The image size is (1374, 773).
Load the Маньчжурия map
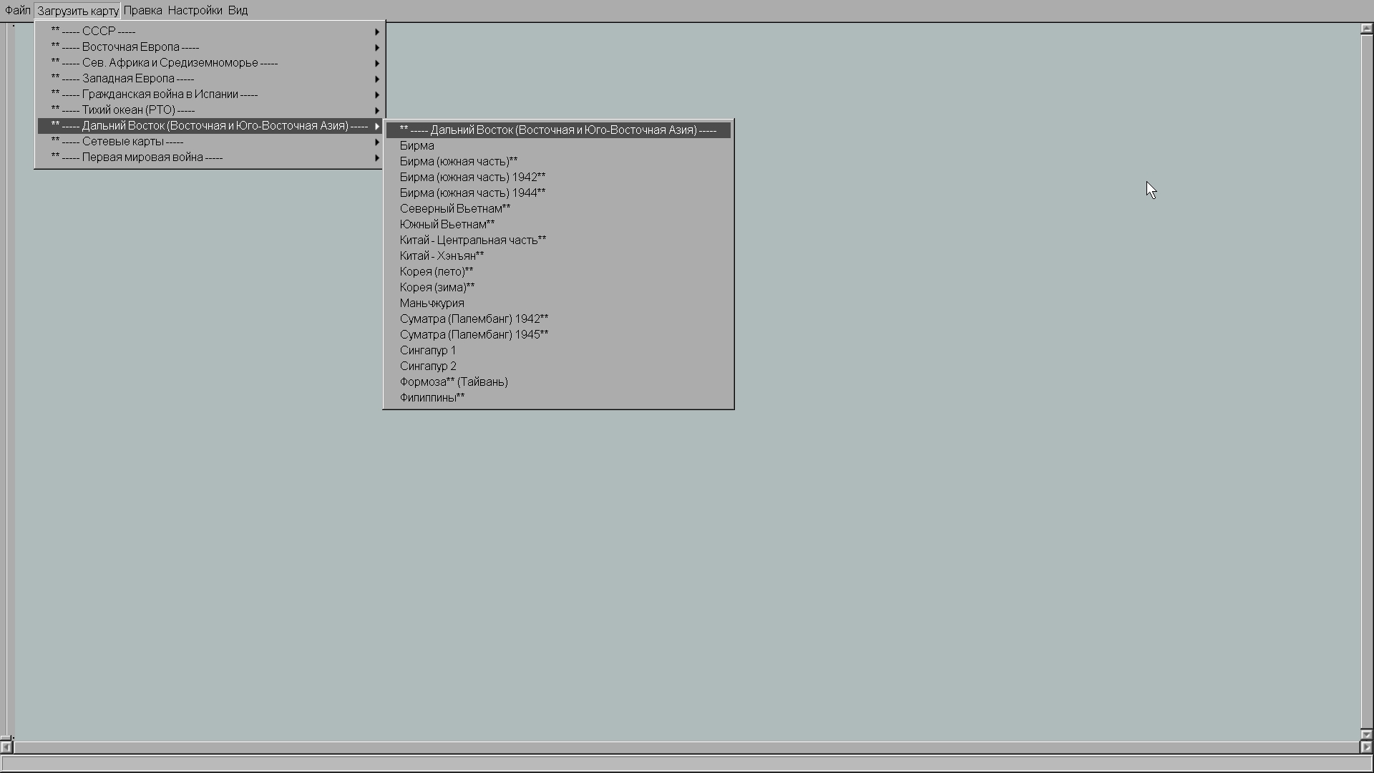[432, 303]
